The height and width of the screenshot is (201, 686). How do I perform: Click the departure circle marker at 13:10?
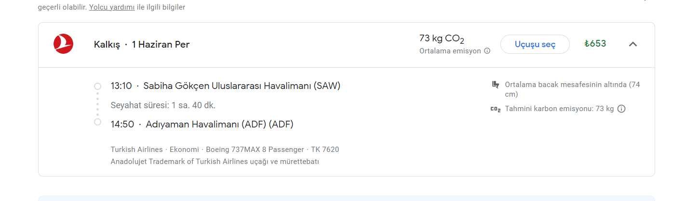(x=97, y=86)
